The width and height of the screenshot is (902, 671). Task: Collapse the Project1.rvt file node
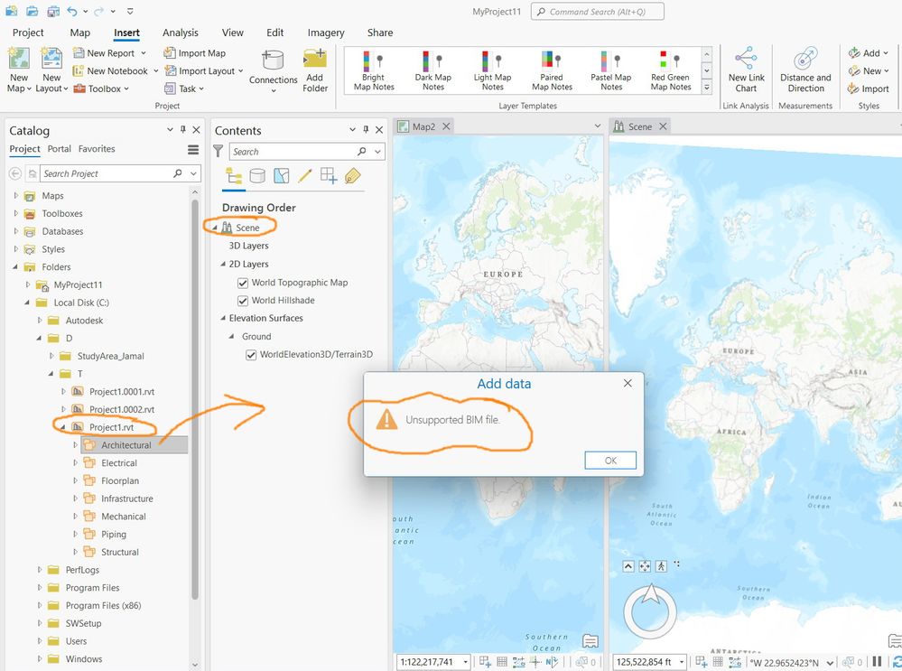(x=62, y=427)
